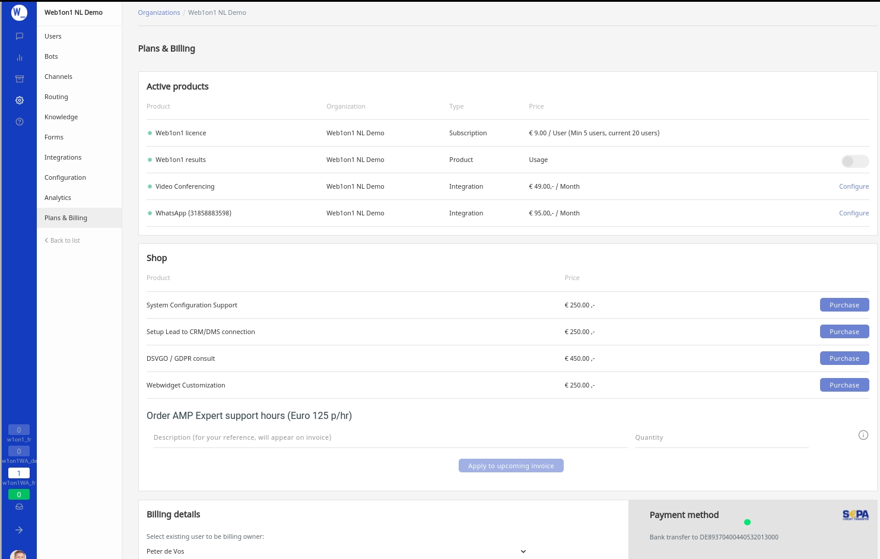The height and width of the screenshot is (559, 880).
Task: Open the Channels menu item
Action: coord(79,77)
